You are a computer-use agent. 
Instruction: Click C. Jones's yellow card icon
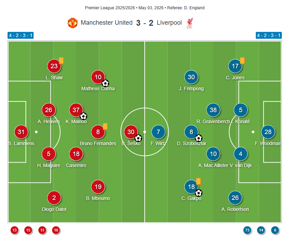tap(242, 61)
